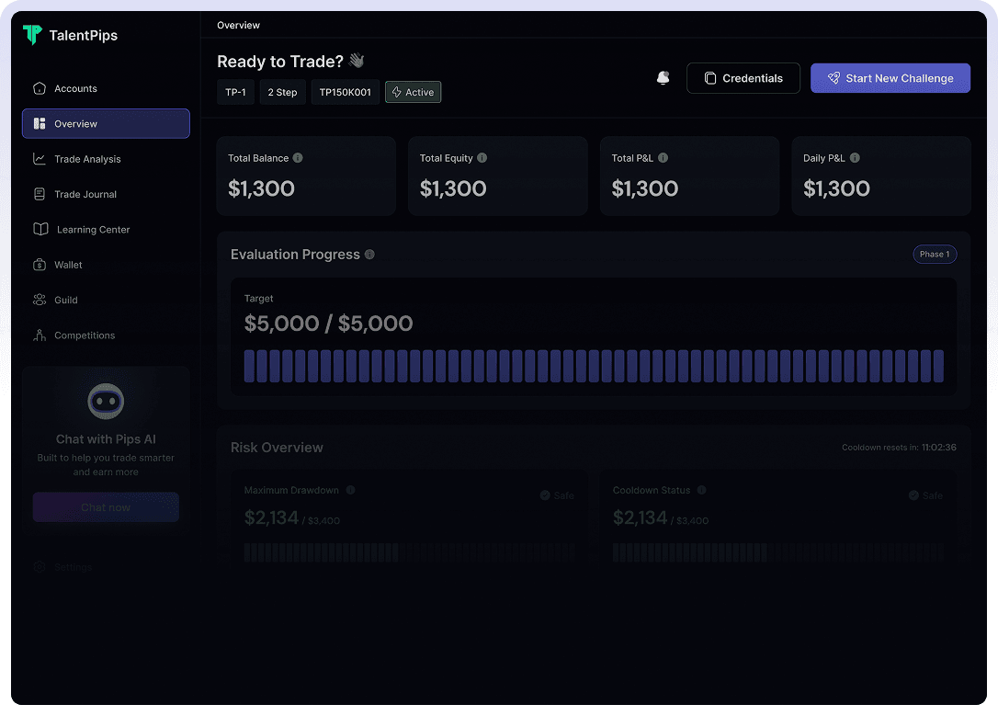
Task: Click the TalentPips logo icon
Action: [32, 34]
